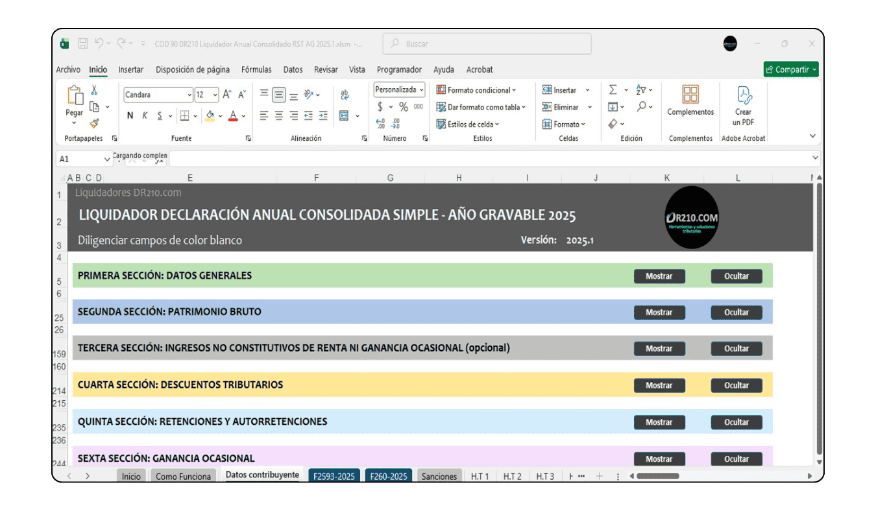The width and height of the screenshot is (876, 511).
Task: Switch to the F2593-2025 sheet tab
Action: [334, 476]
